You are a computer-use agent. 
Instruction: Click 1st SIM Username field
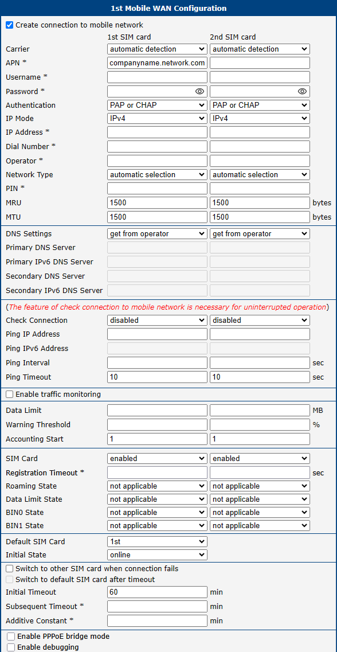pos(157,77)
